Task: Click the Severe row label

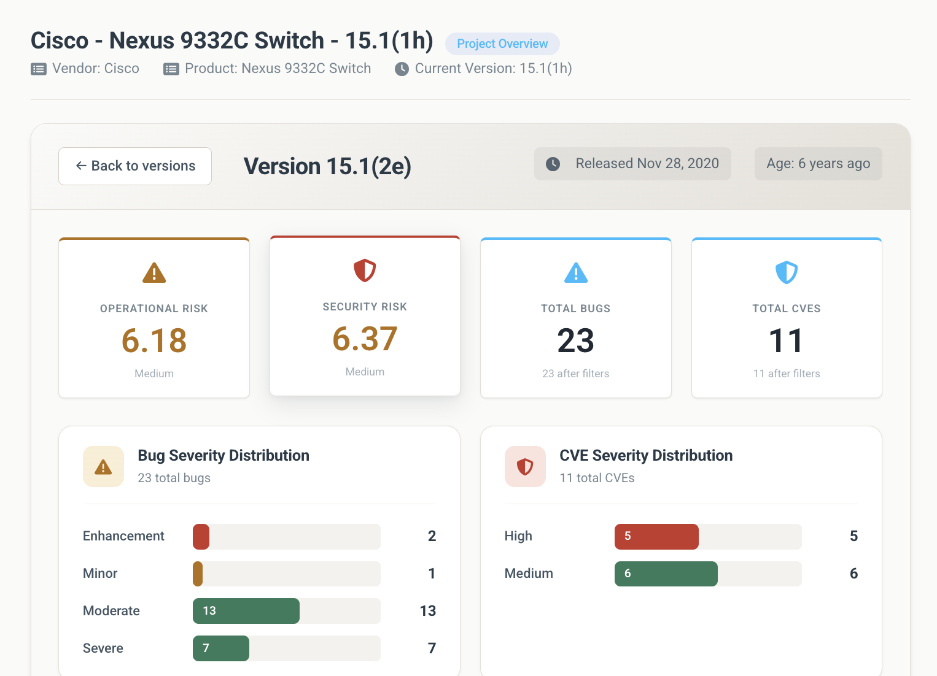Action: (103, 648)
